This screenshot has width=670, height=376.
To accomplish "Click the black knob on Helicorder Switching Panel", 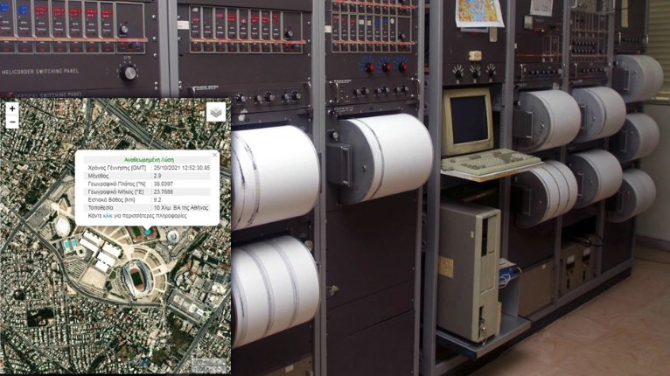I will point(129,73).
